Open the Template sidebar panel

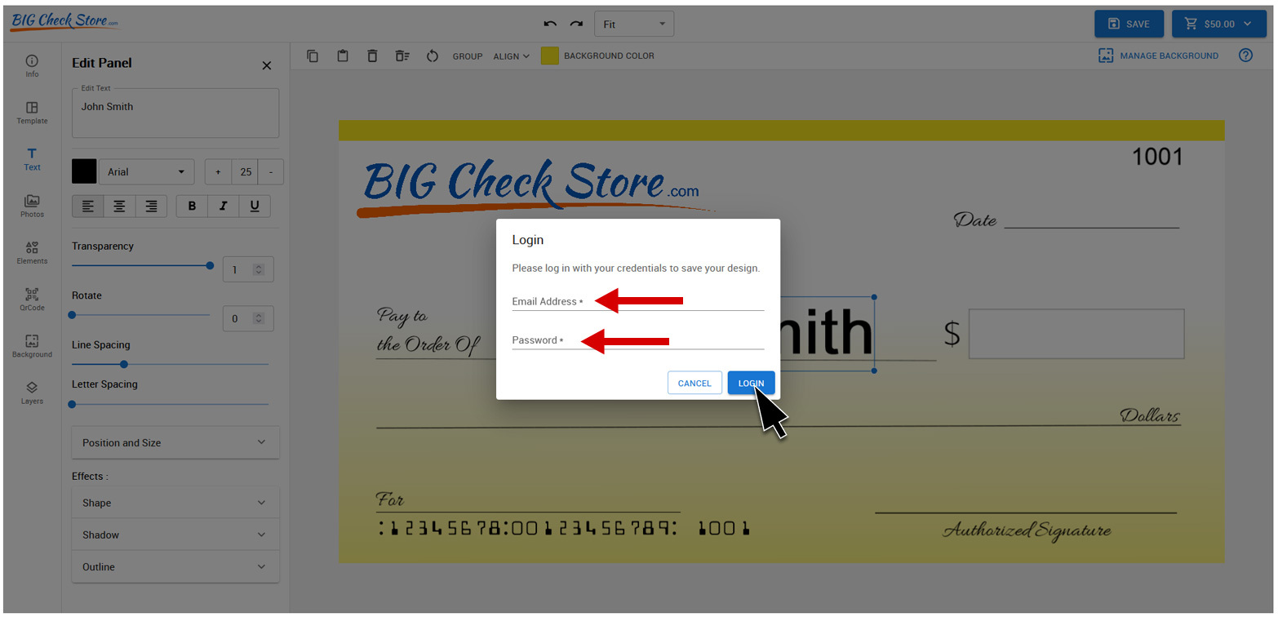(32, 113)
